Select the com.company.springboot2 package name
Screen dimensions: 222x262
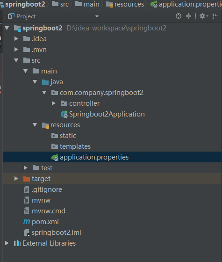(102, 93)
